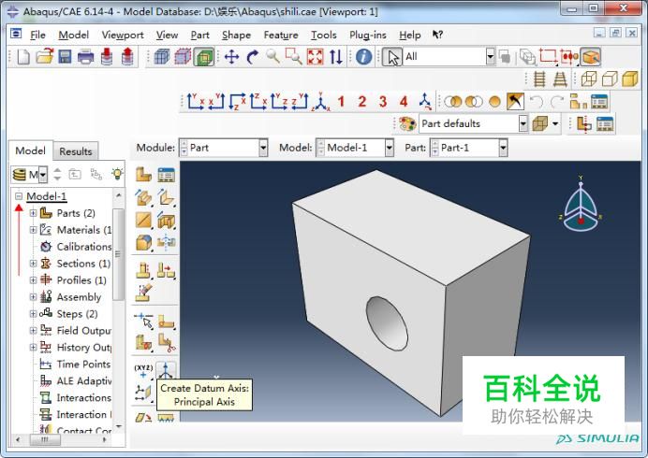Screen dimensions: 648x458
Task: Open the File menu
Action: (x=37, y=36)
